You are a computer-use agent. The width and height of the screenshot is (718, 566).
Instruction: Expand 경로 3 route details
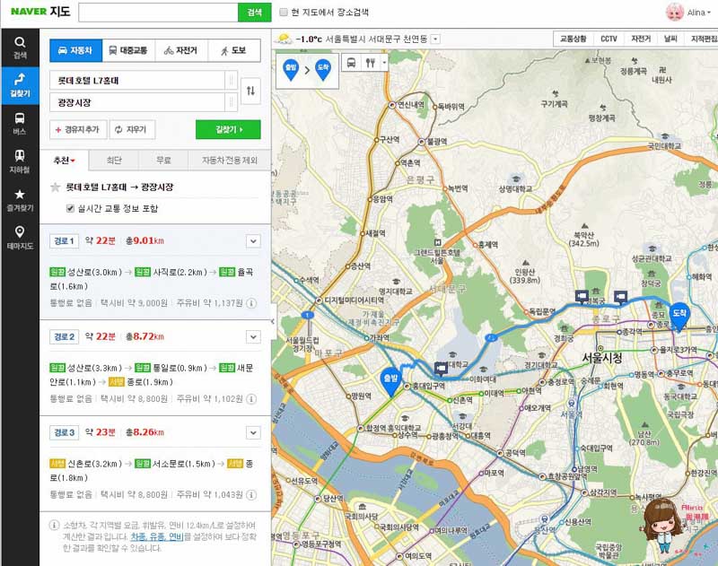(x=253, y=432)
